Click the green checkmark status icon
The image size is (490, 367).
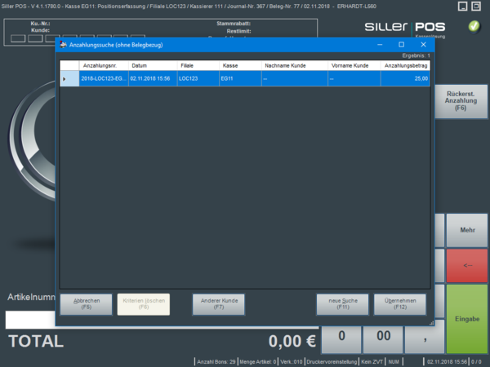[474, 26]
